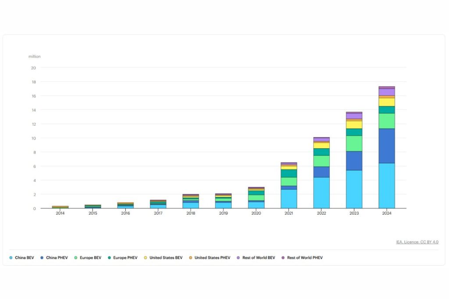Click the million axis unit label
Image resolution: width=449 pixels, height=299 pixels.
point(35,56)
